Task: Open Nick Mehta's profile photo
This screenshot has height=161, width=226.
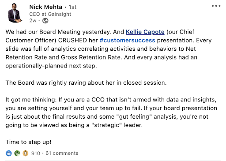Action: (14, 13)
